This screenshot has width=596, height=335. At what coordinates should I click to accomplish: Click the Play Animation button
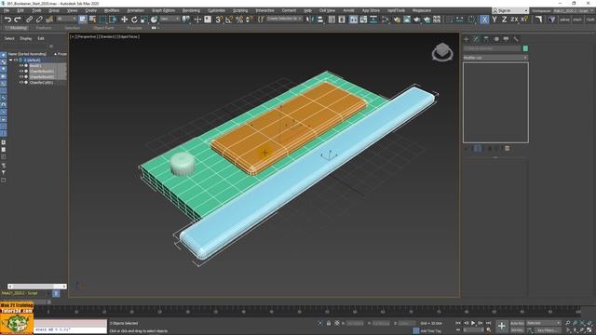(x=473, y=323)
